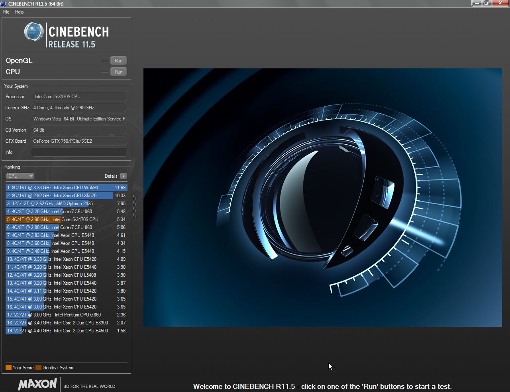Viewport: 510px width, 392px height.
Task: Click the Info input field
Action: 79,152
